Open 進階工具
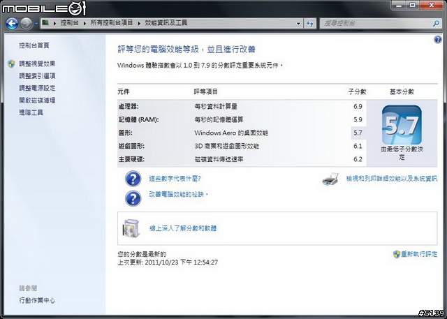 31,113
